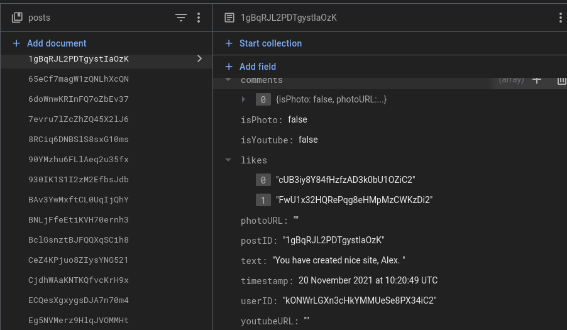The image size is (567, 330).
Task: Collapse the comments array field
Action: tap(228, 80)
